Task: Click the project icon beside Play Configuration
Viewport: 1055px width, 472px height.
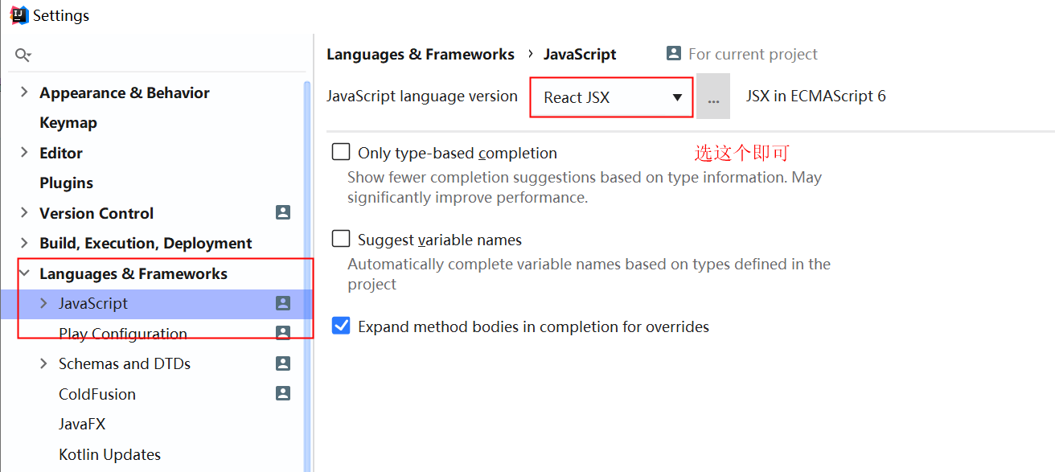Action: pos(282,333)
